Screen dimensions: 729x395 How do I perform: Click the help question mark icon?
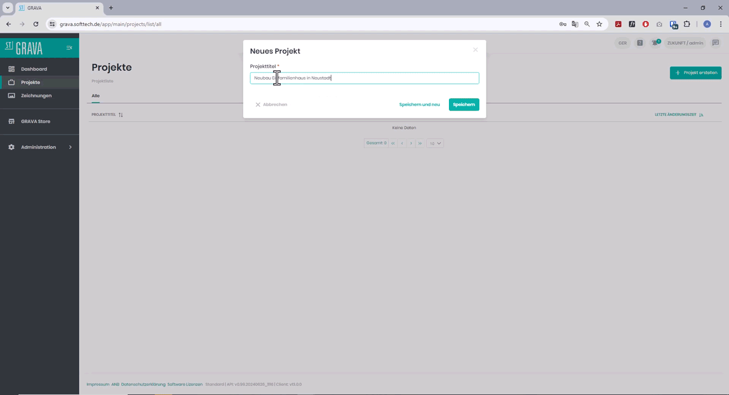click(x=638, y=42)
